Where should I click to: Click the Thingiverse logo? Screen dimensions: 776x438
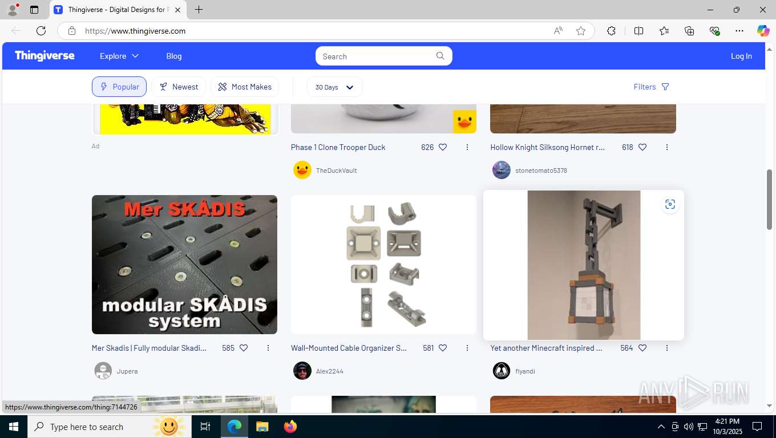click(45, 55)
